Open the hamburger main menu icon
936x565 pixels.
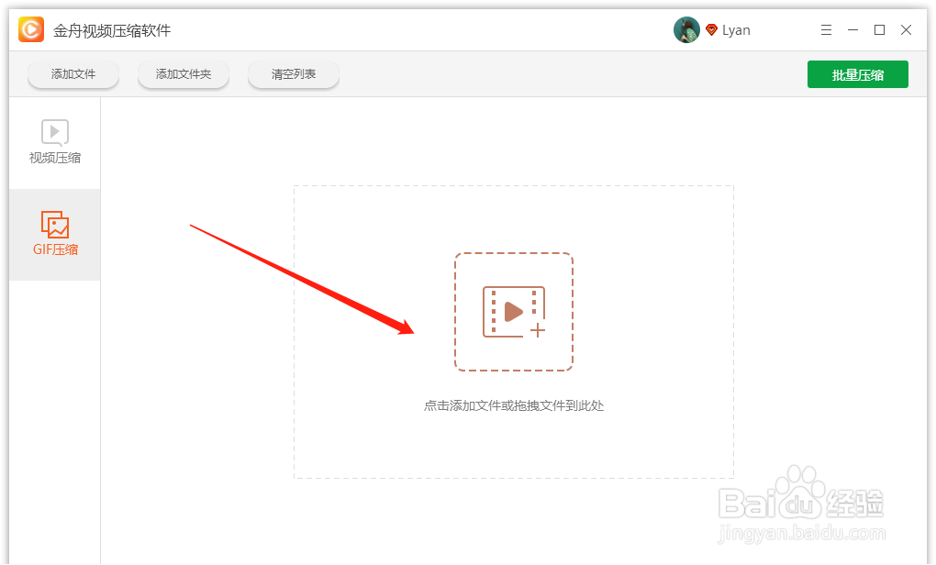(826, 30)
